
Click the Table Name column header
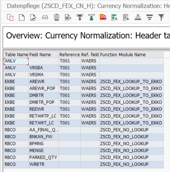(16, 55)
